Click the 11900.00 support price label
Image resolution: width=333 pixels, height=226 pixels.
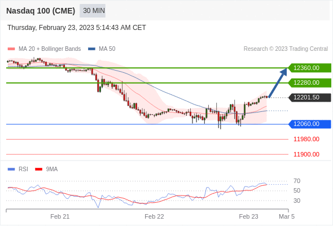pyautogui.click(x=306, y=154)
